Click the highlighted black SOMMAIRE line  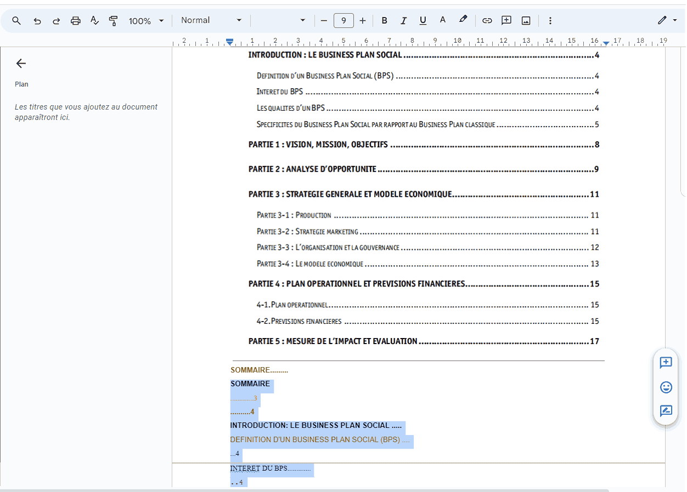(x=250, y=384)
